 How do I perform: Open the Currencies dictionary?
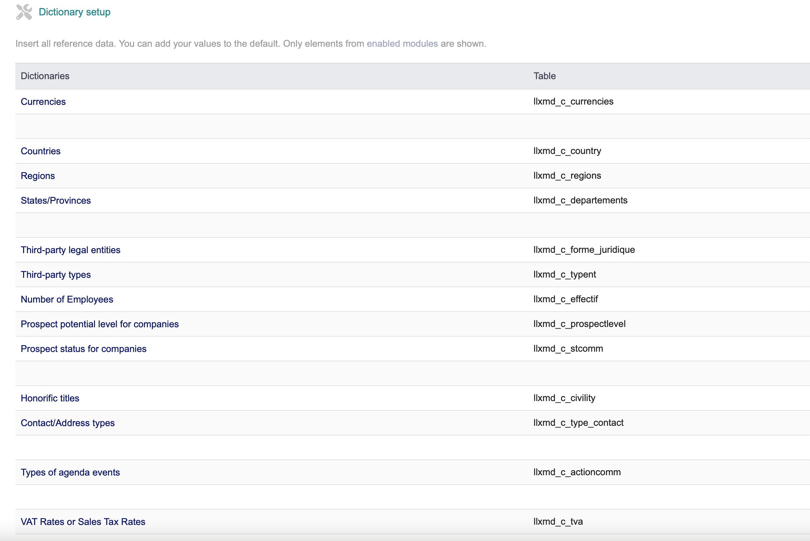[43, 102]
